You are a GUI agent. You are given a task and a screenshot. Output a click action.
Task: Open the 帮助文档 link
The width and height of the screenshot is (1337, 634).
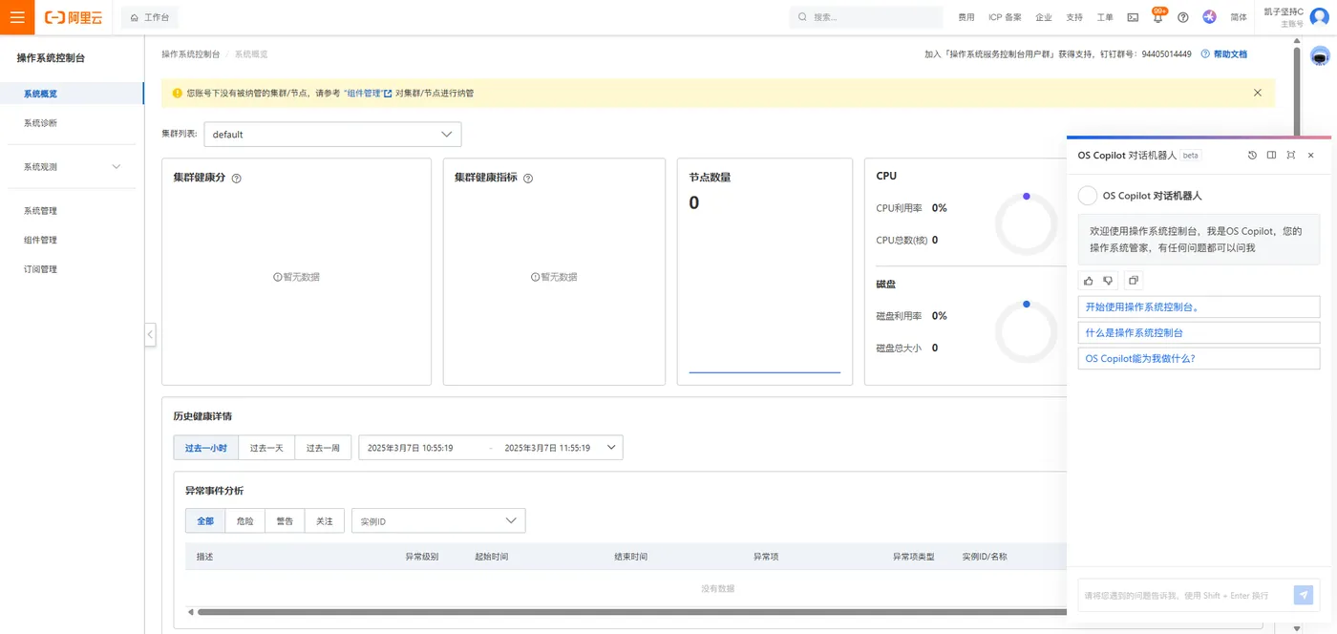(x=1230, y=54)
